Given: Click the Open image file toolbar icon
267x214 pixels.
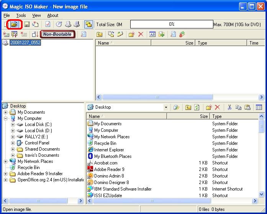Looking at the screenshot, I should pos(14,25).
